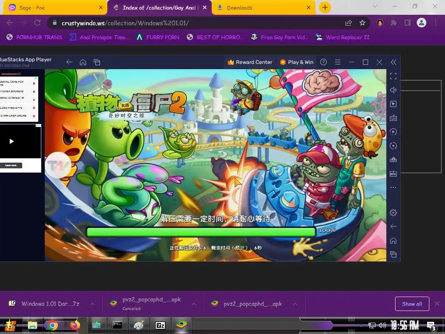Open the BEST OF HORRO... bookmark
Image resolution: width=445 pixels, height=334 pixels.
coord(215,37)
